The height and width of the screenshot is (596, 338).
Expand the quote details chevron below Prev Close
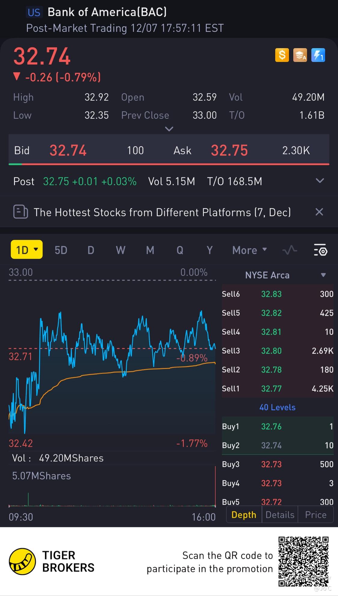[x=169, y=129]
